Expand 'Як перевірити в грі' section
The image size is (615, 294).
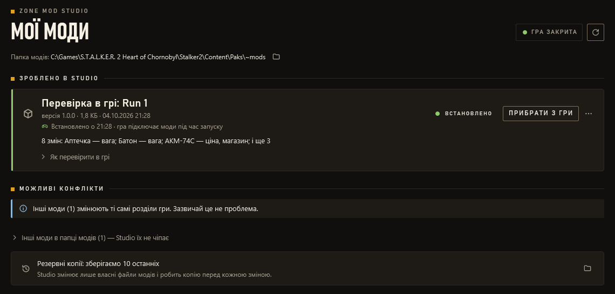[x=76, y=157]
